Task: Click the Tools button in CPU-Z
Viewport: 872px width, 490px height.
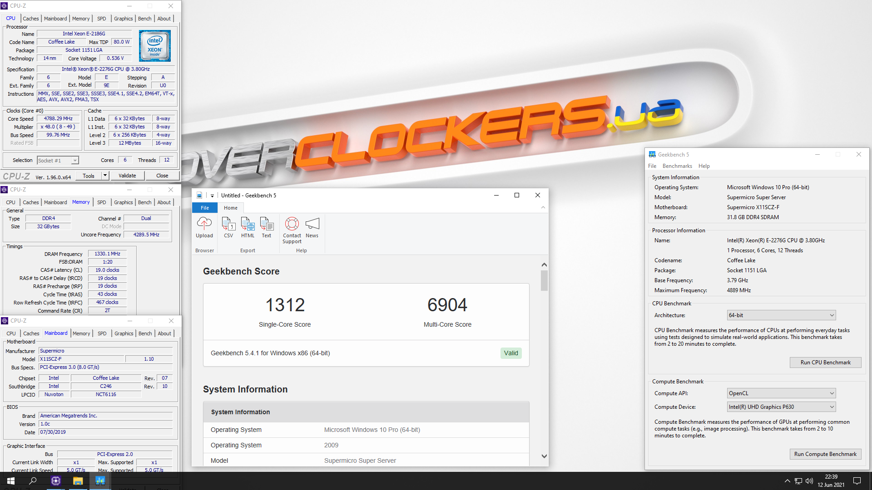Action: coord(89,176)
